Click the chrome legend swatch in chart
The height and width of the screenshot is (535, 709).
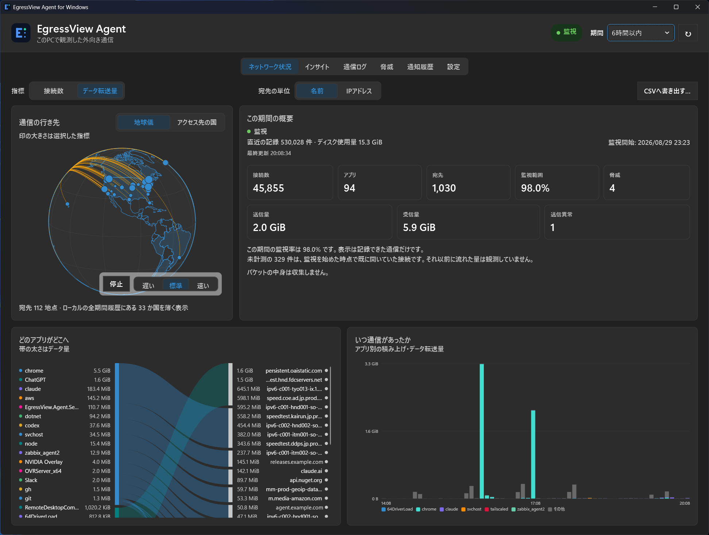click(x=418, y=509)
